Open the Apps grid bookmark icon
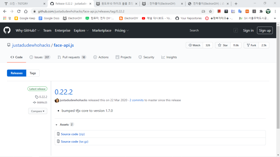Image resolution: width=280 pixels, height=157 pixels. (5, 18)
